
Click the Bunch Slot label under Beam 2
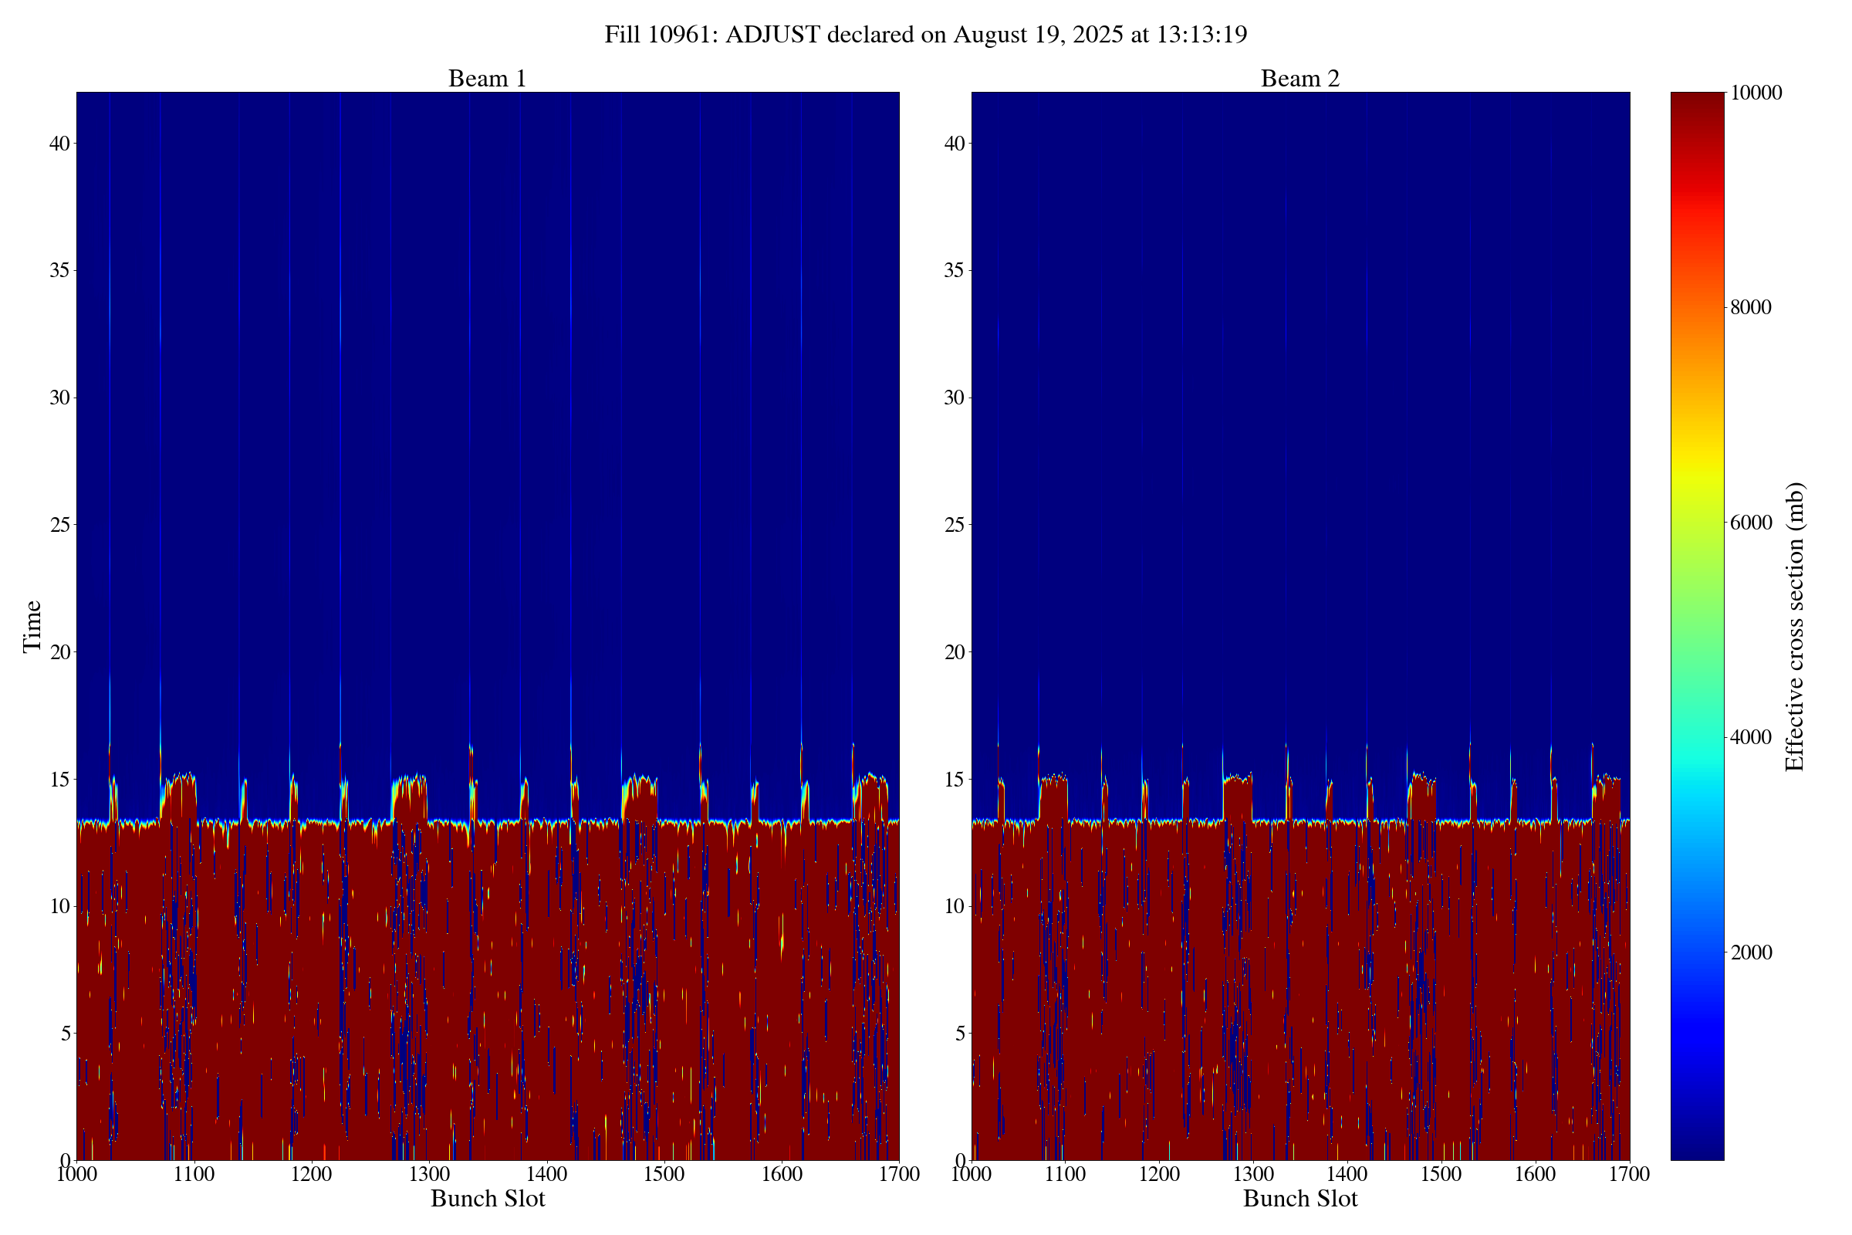click(1300, 1199)
